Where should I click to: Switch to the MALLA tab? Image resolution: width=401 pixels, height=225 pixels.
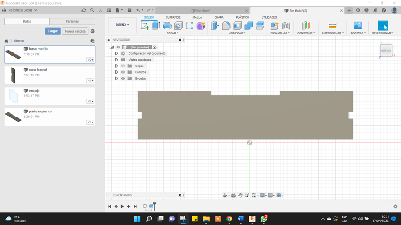197,17
